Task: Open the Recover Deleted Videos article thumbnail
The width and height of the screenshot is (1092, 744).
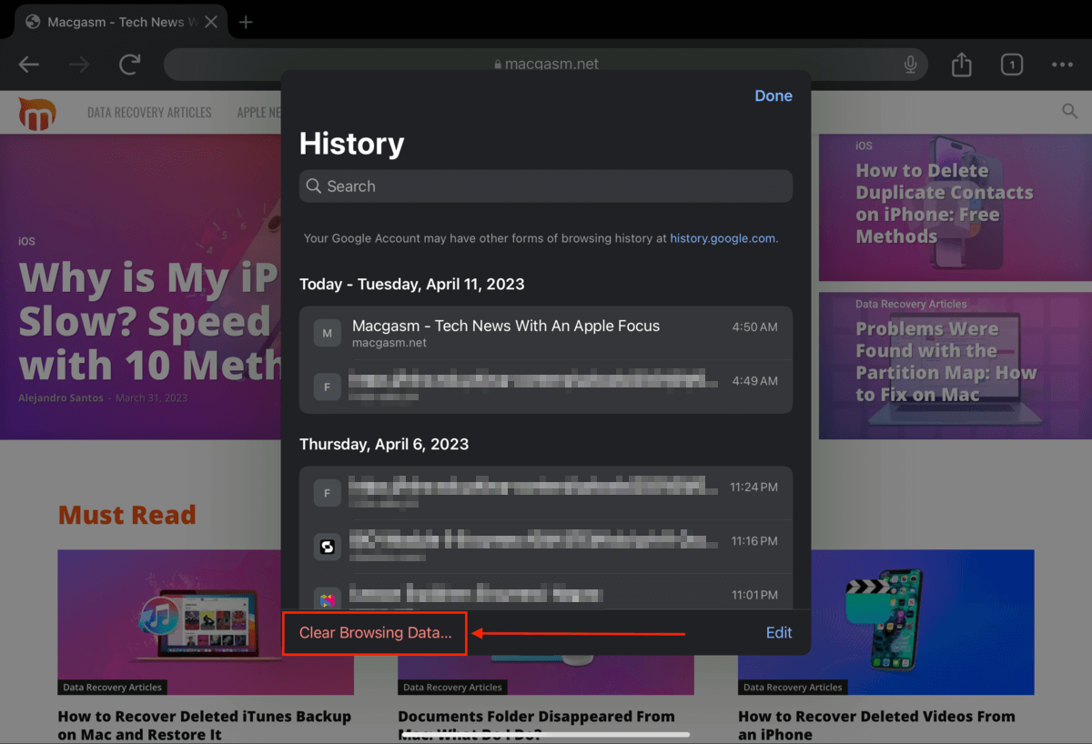Action: pyautogui.click(x=885, y=621)
